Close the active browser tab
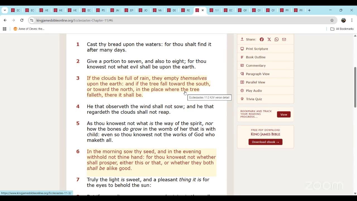The image size is (357, 201). point(203,10)
